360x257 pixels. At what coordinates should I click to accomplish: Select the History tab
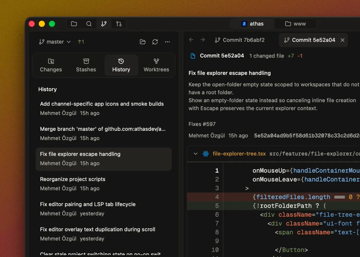point(121,65)
